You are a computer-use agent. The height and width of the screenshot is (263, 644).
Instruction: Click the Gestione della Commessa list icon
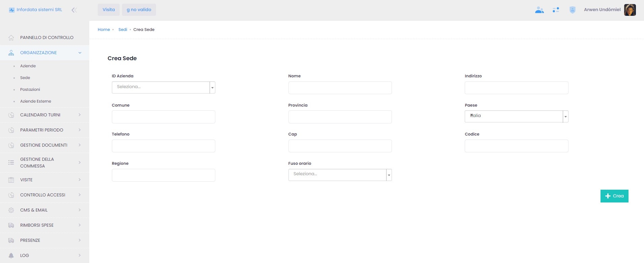tap(11, 162)
